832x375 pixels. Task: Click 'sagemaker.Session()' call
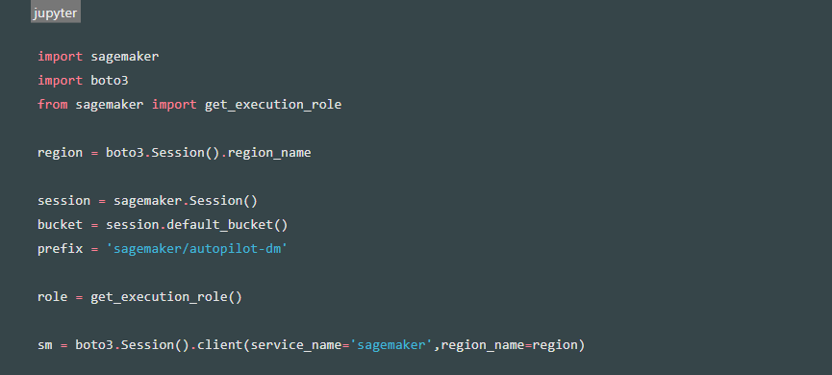pyautogui.click(x=186, y=201)
